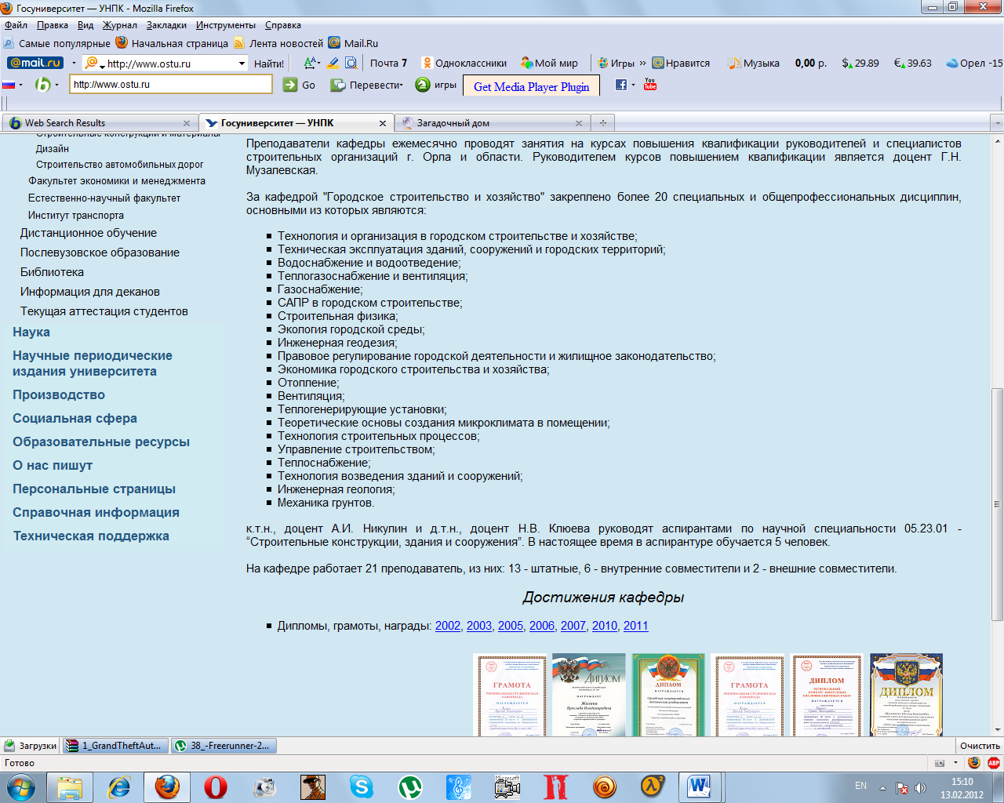Click the blue Диплом thumbnail with eagle emblem
This screenshot has width=1004, height=803.
[906, 696]
